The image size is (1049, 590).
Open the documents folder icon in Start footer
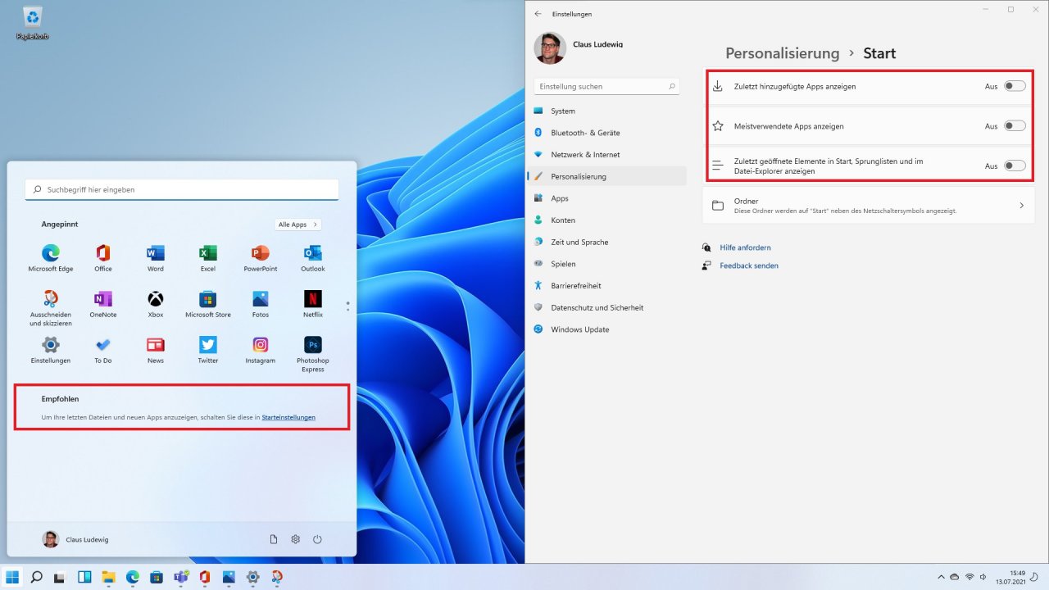pyautogui.click(x=274, y=539)
